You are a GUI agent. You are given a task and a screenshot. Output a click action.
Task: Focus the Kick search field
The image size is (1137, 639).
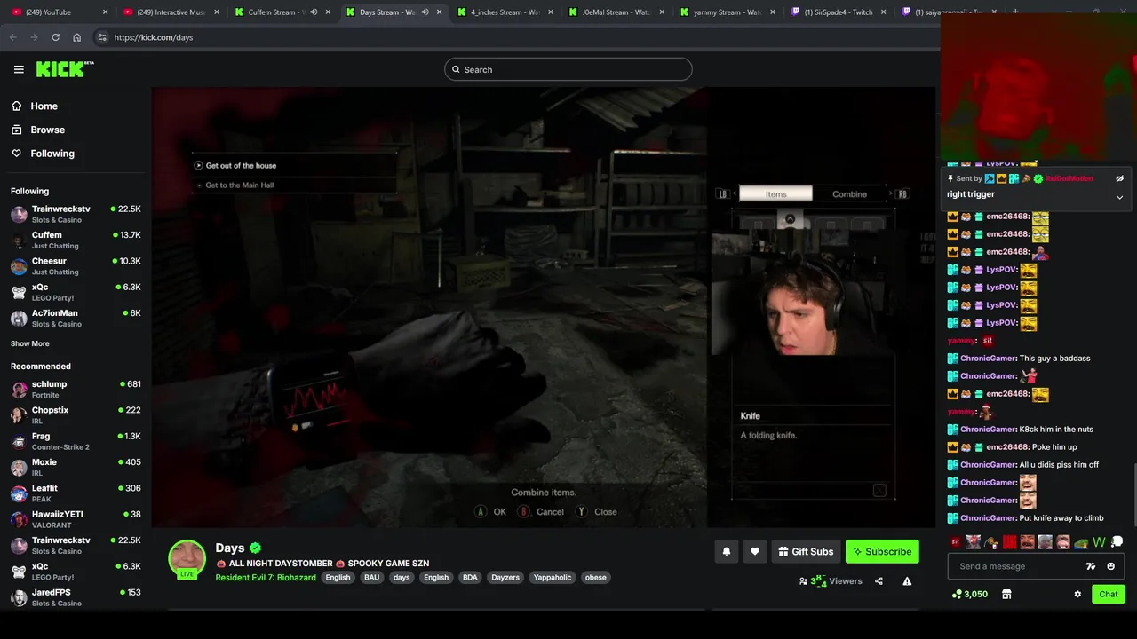coord(568,69)
